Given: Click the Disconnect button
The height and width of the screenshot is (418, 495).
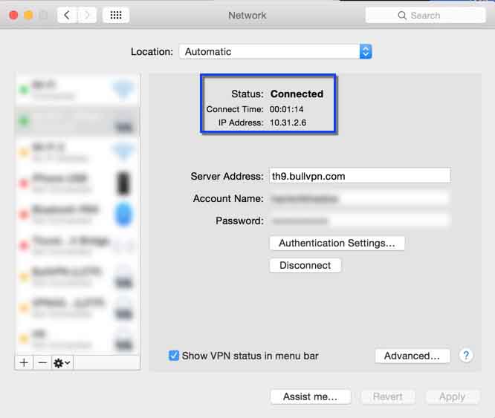Looking at the screenshot, I should (x=305, y=266).
